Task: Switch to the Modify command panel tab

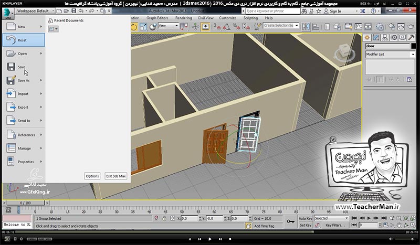Action: [x=376, y=37]
